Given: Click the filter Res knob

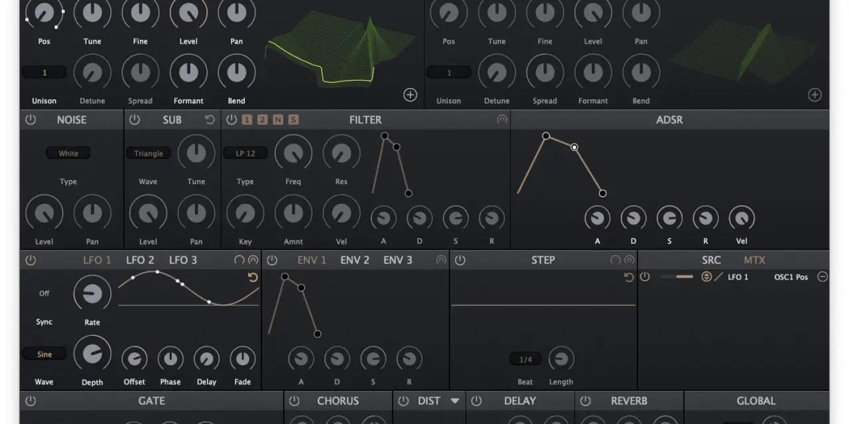Looking at the screenshot, I should pyautogui.click(x=342, y=153).
